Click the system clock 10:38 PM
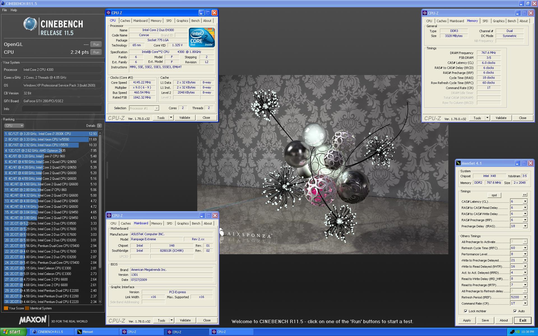 click(527, 332)
